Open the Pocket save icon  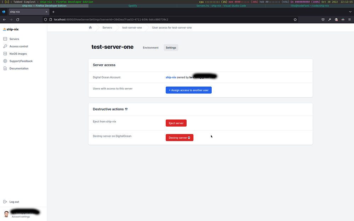(x=323, y=19)
